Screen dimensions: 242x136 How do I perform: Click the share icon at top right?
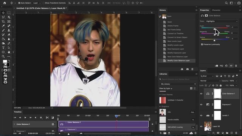[x=239, y=3]
